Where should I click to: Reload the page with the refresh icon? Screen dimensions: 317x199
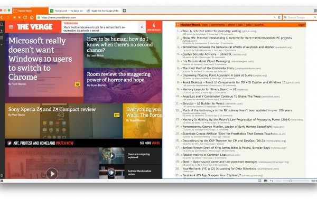tap(25, 17)
